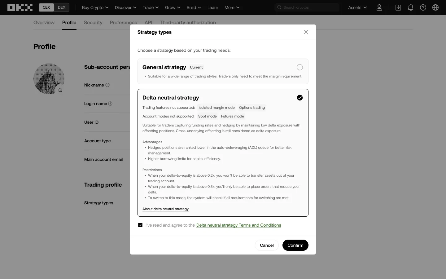Select the General strategy radio button
Viewport: 446px width, 279px height.
[300, 67]
